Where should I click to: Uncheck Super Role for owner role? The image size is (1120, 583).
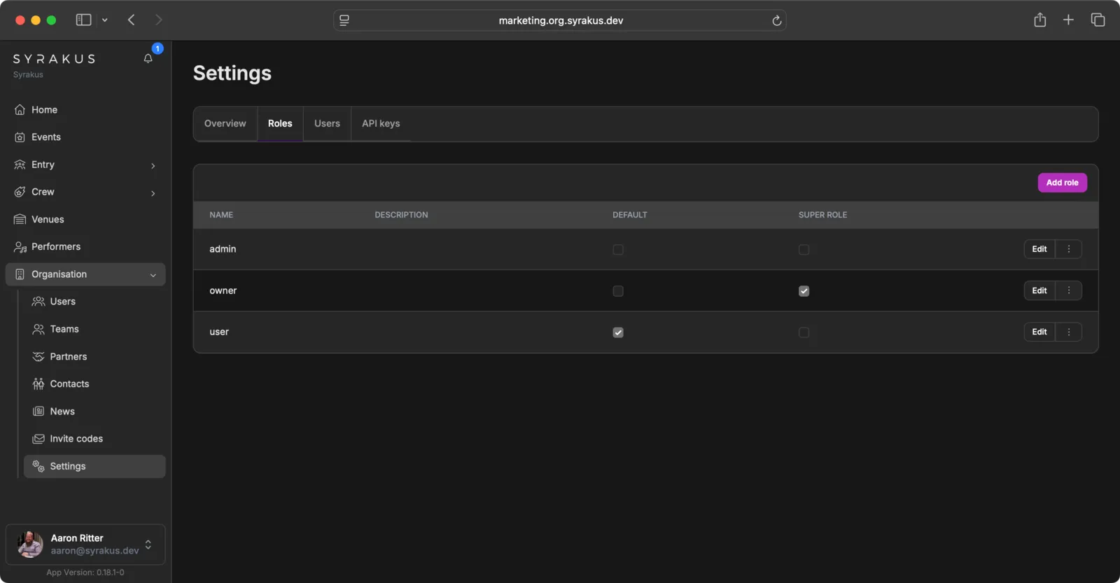[x=804, y=291]
